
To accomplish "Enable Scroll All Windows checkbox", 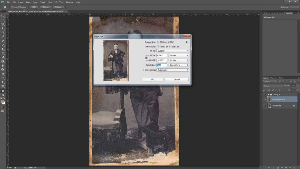I will (11, 7).
